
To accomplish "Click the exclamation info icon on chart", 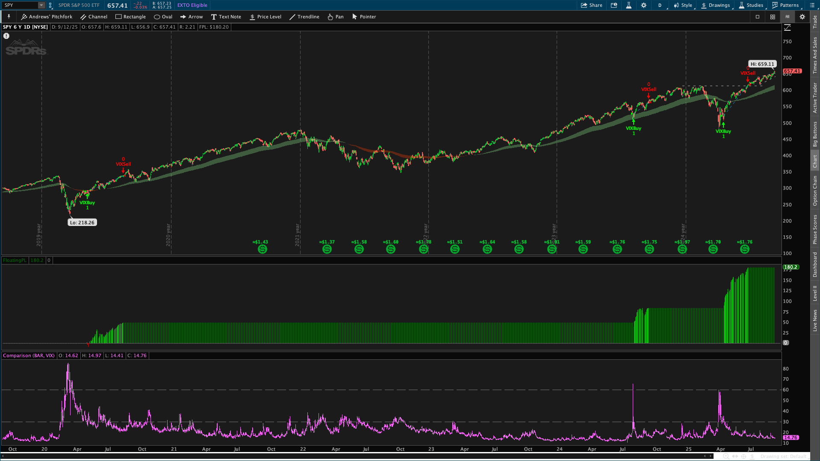I will 6,36.
